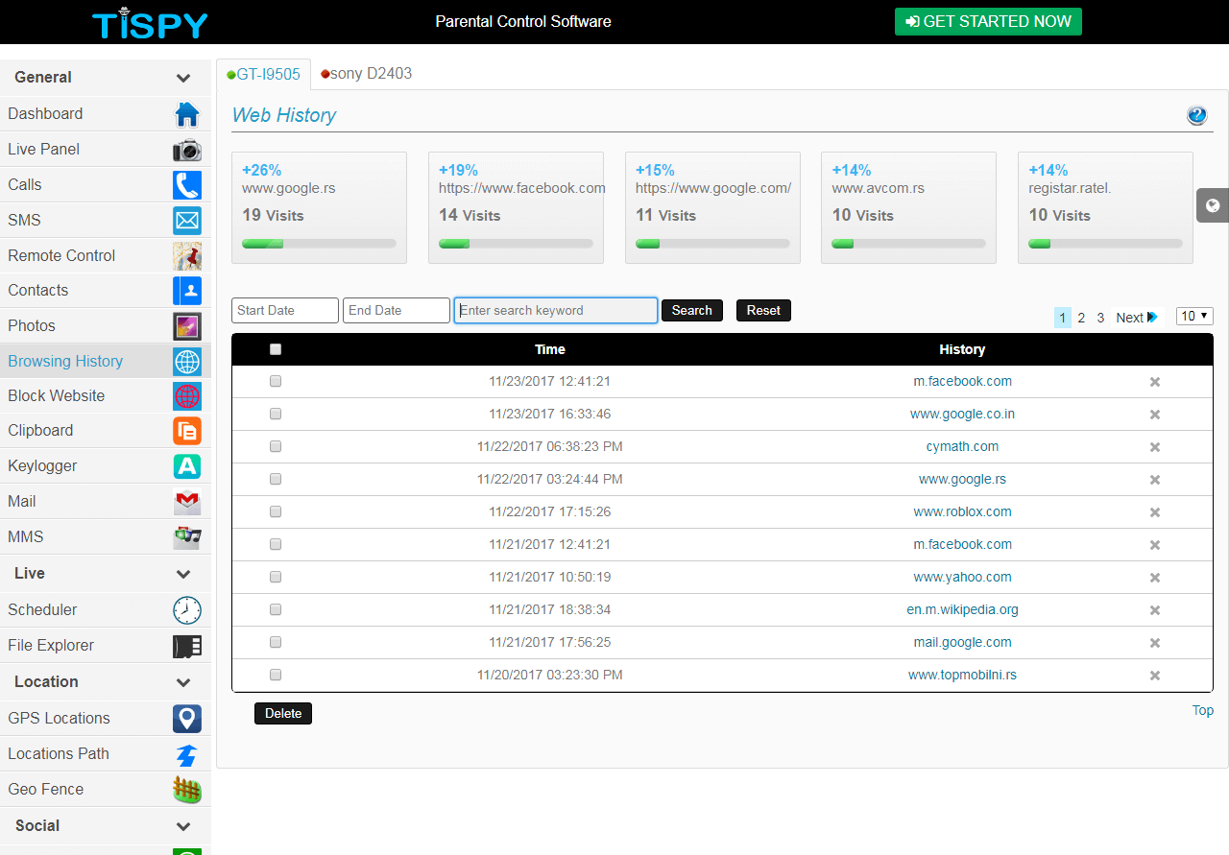
Task: Open the en.m.wikipedia.org history link
Action: pos(962,609)
